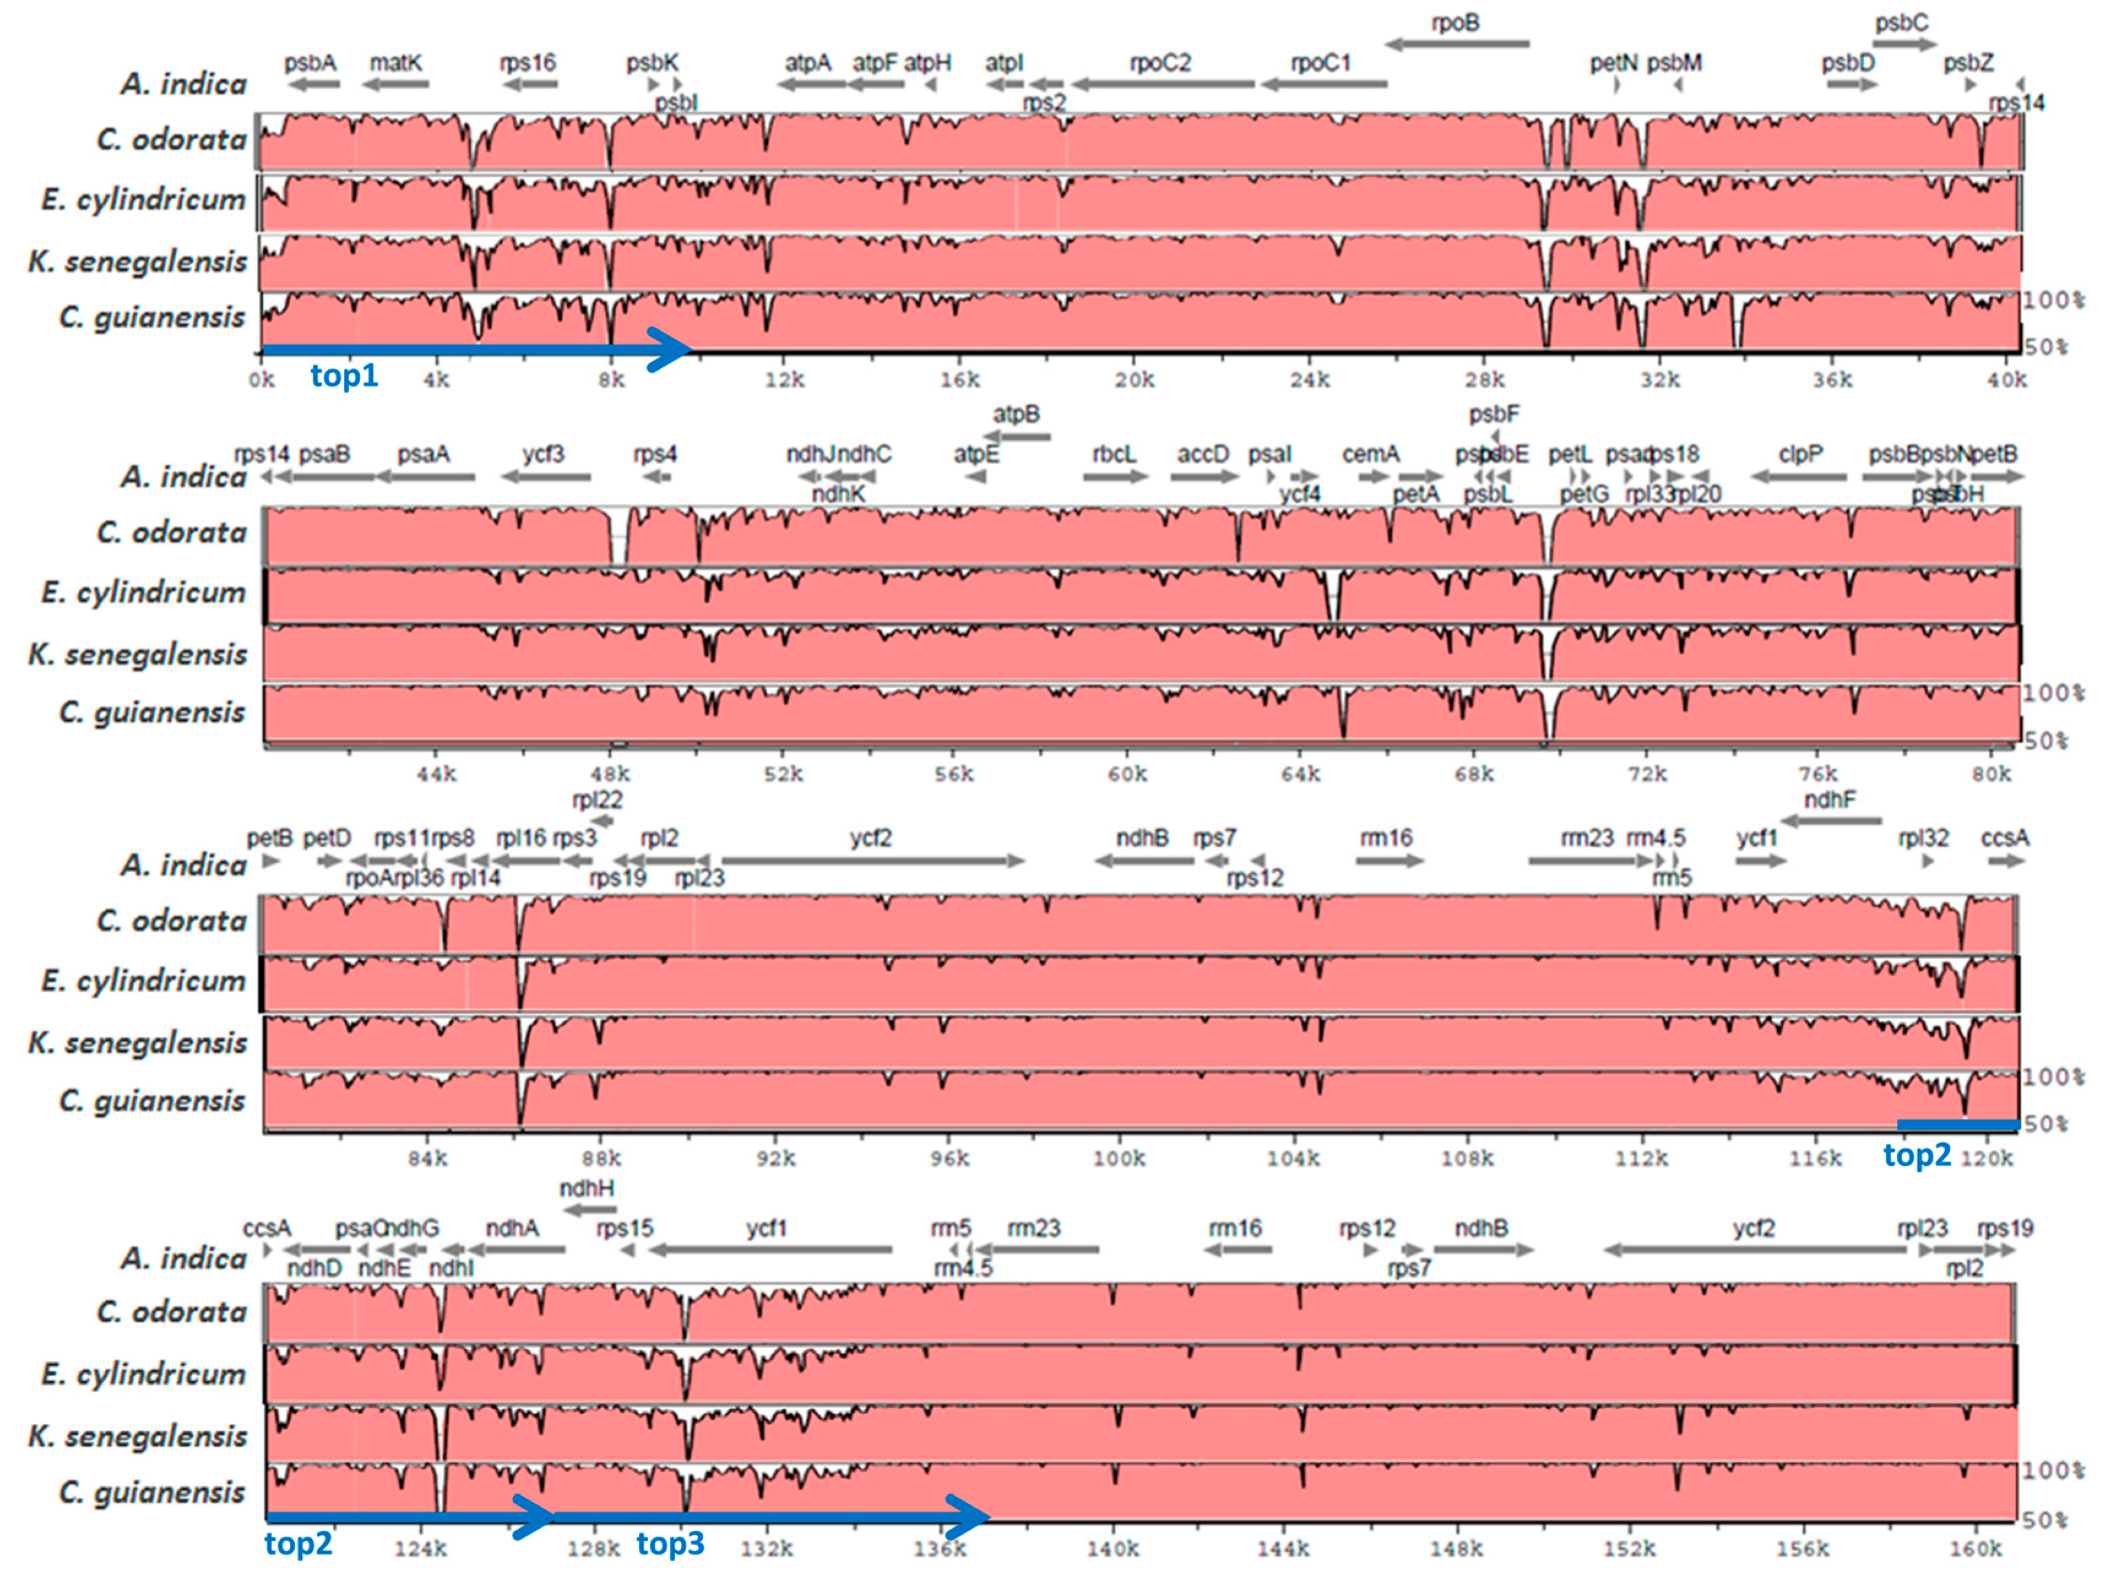
Task: Select the clpP gene arrow
Action: click(x=1799, y=476)
